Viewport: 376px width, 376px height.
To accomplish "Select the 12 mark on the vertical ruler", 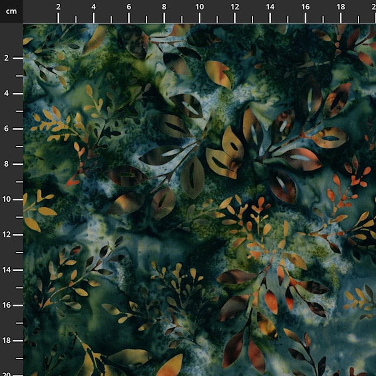I will (x=6, y=234).
